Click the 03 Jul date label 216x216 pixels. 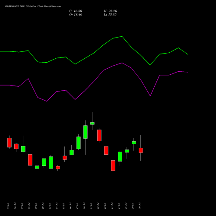8,206
